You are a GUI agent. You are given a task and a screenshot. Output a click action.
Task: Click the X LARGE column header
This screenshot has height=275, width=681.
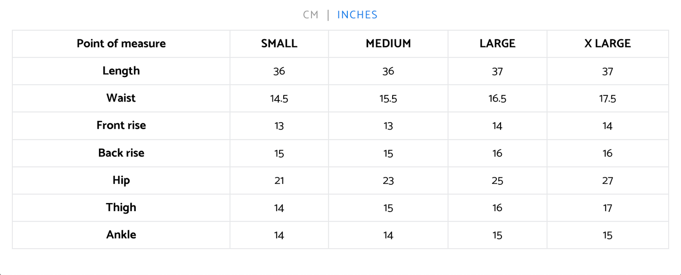point(607,44)
